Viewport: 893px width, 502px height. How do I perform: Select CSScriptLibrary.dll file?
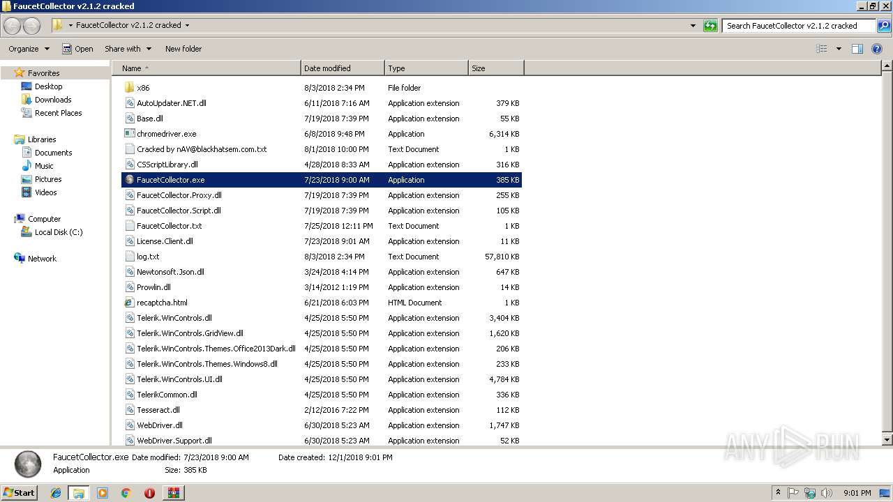click(322, 165)
